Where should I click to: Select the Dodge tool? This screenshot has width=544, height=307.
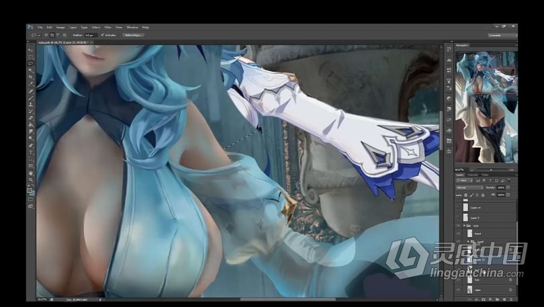click(x=30, y=138)
